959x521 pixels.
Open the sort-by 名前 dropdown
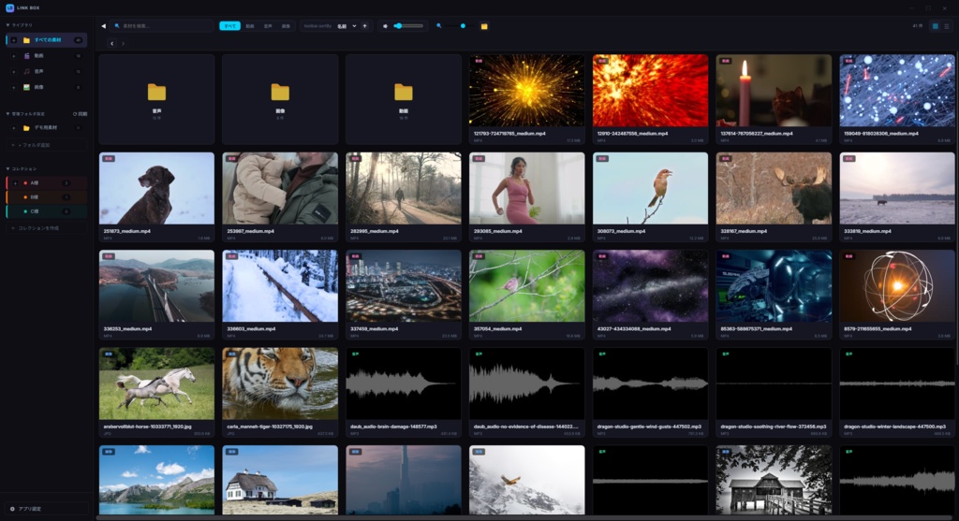[347, 26]
